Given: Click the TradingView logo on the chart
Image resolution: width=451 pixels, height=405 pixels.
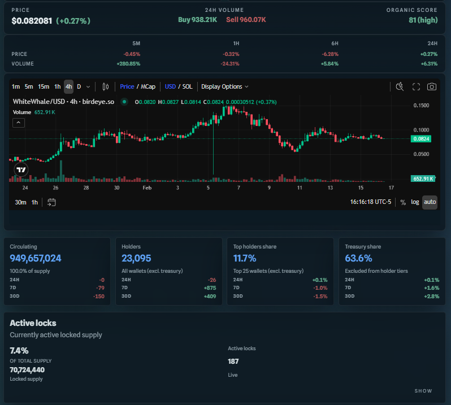Looking at the screenshot, I should point(21,169).
